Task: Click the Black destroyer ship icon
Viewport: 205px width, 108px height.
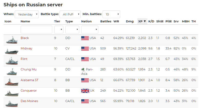Action: click(12, 40)
